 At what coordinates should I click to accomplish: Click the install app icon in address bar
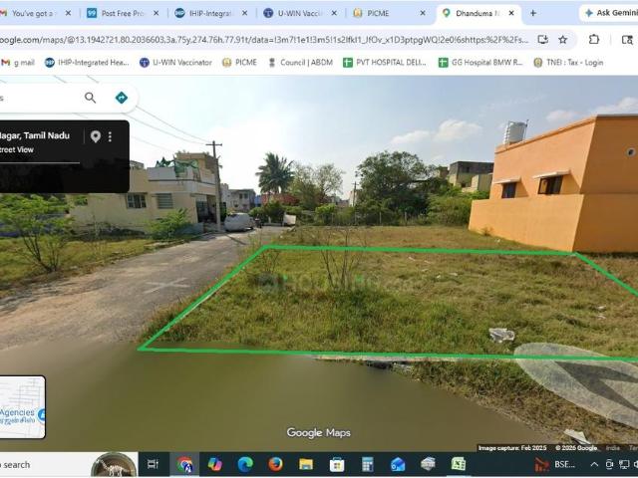(x=542, y=40)
